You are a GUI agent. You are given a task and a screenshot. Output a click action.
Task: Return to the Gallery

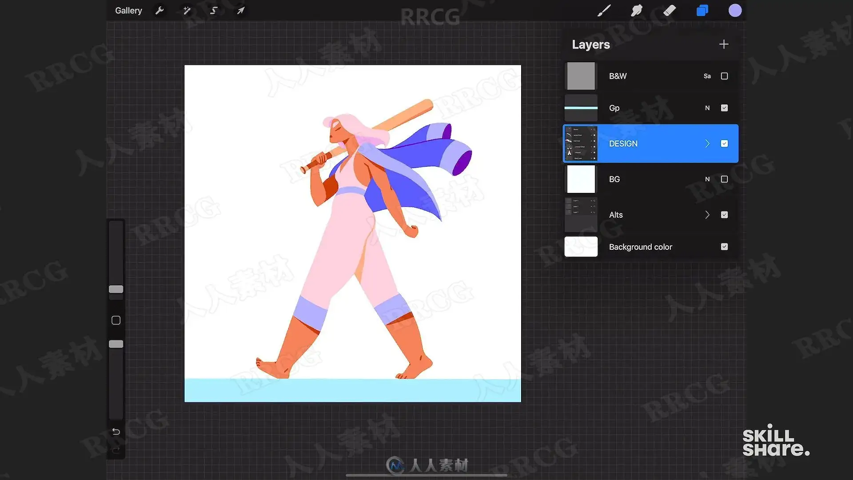(x=128, y=10)
